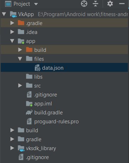Click the app.iml module file icon

pos(29,104)
